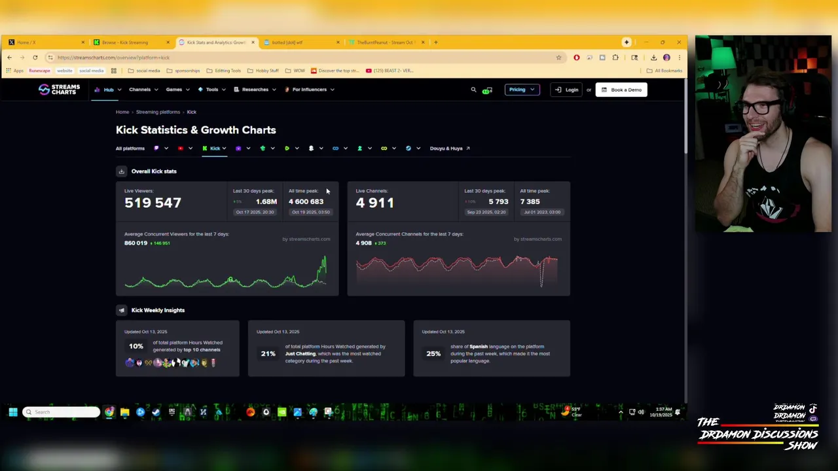
Task: Expand the For Influencers menu
Action: click(309, 90)
